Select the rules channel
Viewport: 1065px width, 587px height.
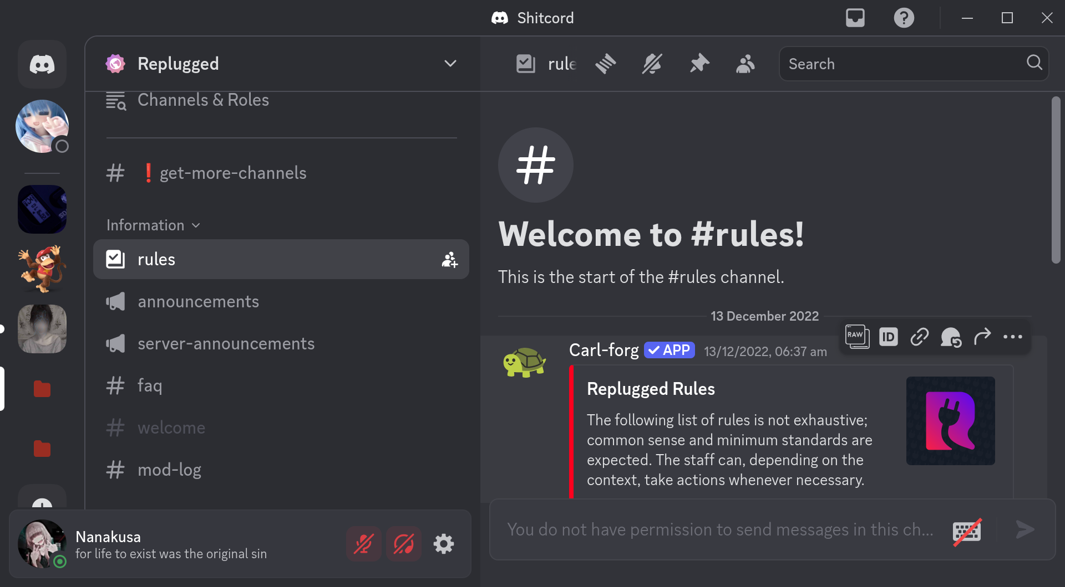tap(281, 259)
